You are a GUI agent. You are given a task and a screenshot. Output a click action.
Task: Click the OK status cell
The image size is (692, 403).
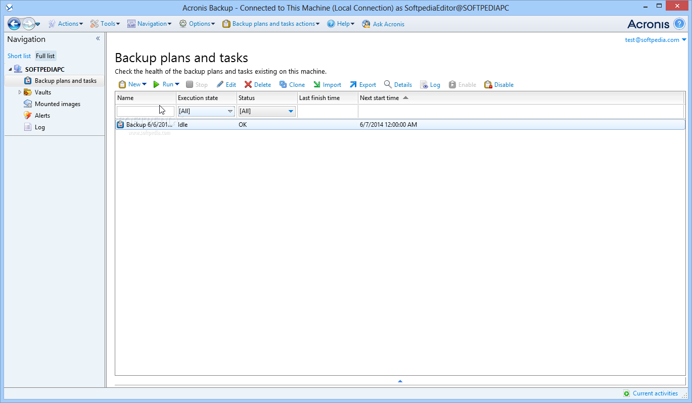pyautogui.click(x=243, y=125)
